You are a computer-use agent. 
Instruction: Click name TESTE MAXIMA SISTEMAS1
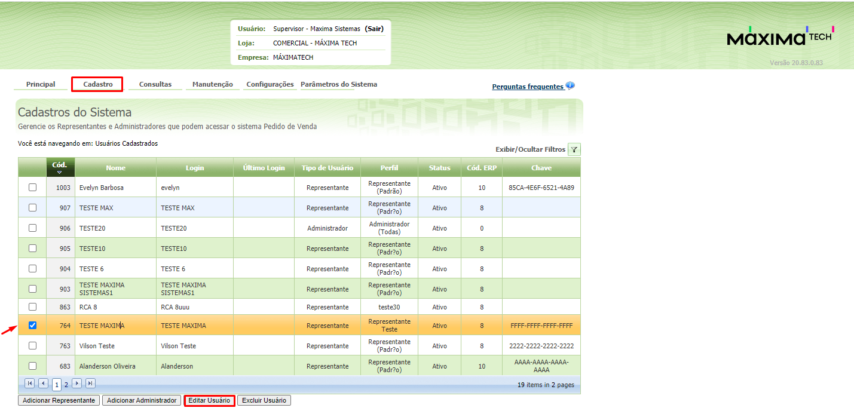pos(102,289)
